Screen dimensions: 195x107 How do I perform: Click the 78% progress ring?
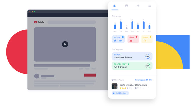[x=148, y=56]
